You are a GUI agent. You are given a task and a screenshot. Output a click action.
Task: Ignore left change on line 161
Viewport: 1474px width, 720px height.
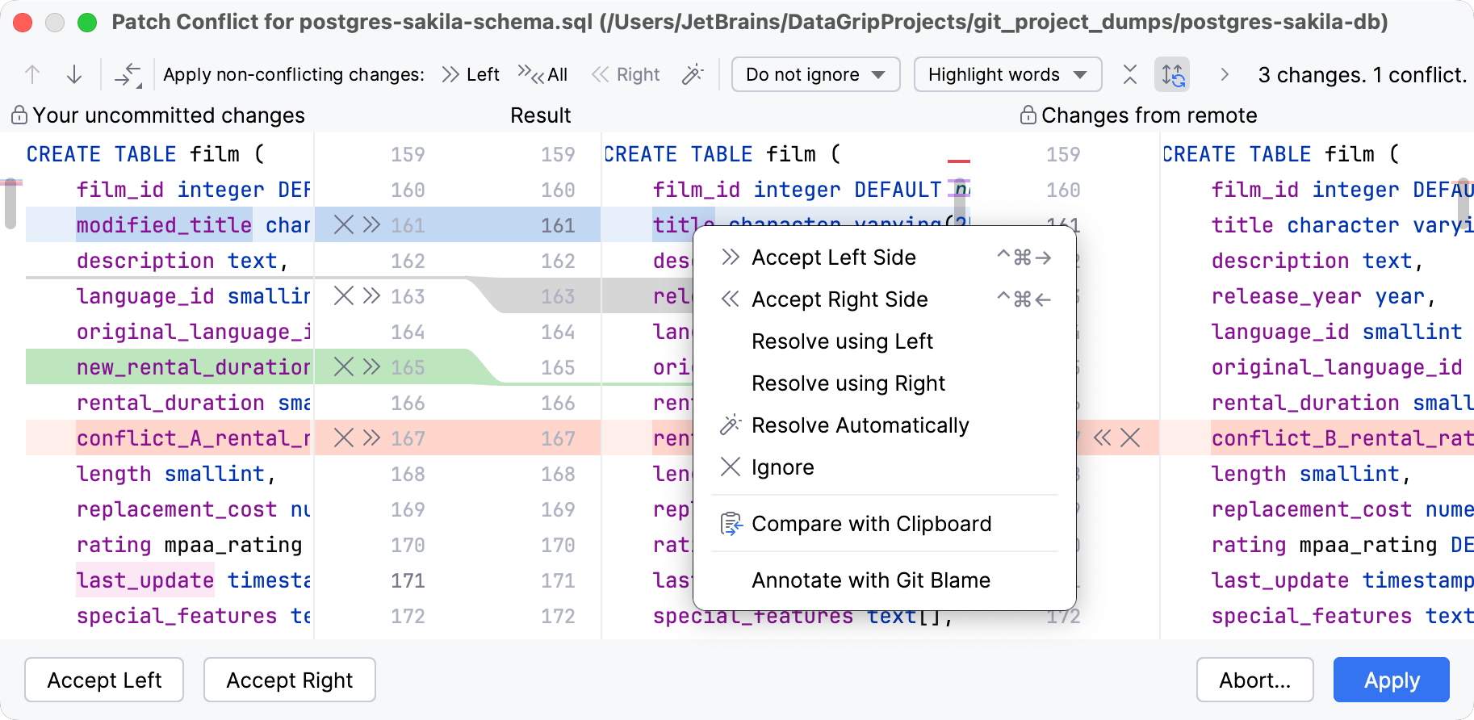coord(343,225)
